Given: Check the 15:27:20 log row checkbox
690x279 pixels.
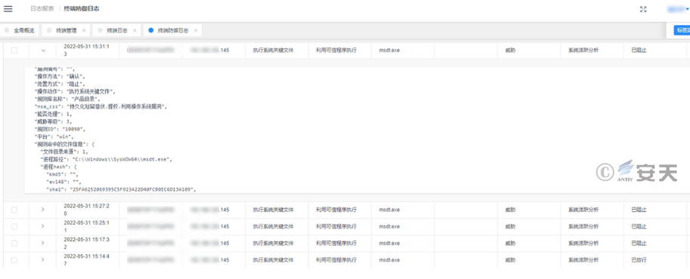Looking at the screenshot, I should pyautogui.click(x=14, y=210).
